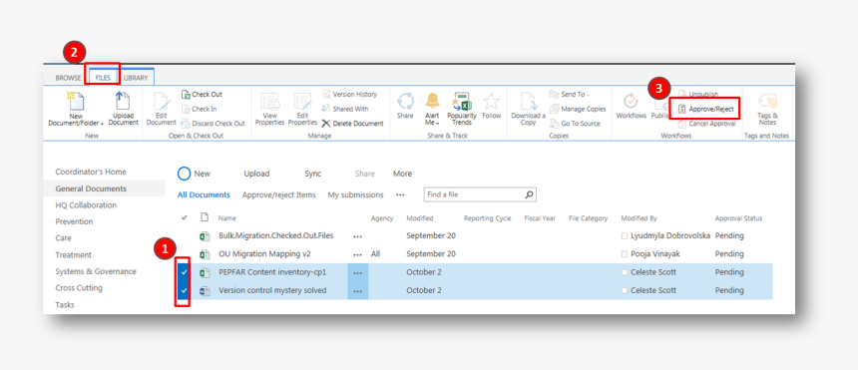Click Approve/Reject in the ribbon
The width and height of the screenshot is (858, 370).
[x=706, y=109]
